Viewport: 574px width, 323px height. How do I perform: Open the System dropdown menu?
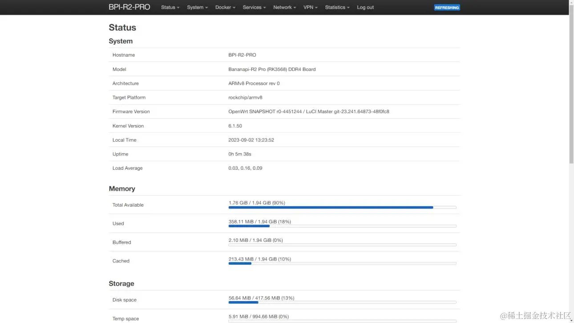tap(197, 8)
